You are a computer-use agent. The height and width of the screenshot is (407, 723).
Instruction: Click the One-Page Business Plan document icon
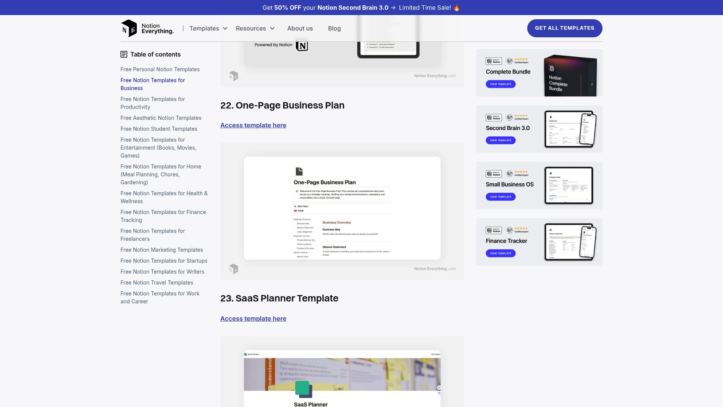299,171
